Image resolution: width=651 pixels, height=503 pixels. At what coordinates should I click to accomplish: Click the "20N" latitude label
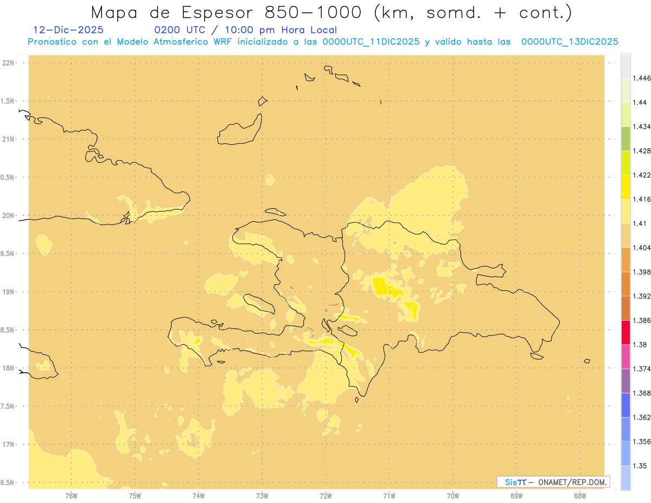pos(9,215)
